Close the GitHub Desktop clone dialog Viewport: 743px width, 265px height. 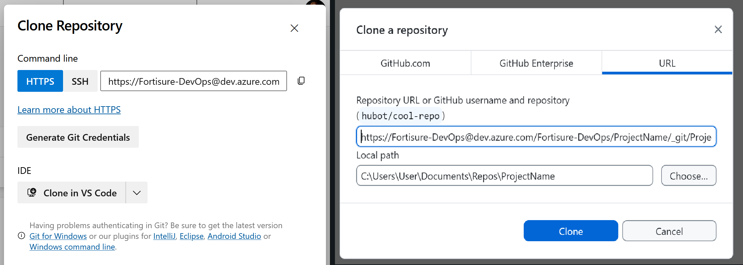[718, 29]
